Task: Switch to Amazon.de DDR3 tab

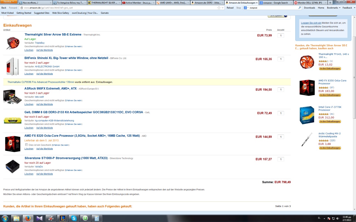Action: pos(207,3)
